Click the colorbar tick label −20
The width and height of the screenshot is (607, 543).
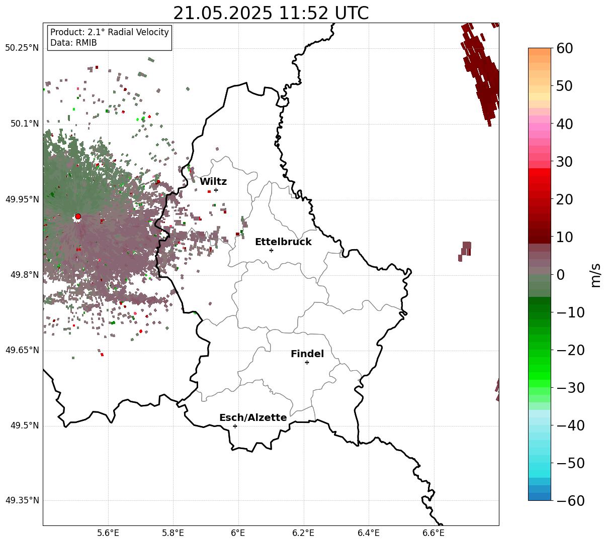[x=570, y=350]
